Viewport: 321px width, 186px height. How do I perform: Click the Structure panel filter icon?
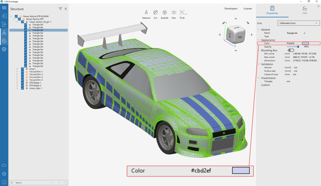pyautogui.click(x=60, y=9)
